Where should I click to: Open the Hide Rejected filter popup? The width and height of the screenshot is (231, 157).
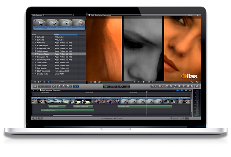pos(38,15)
